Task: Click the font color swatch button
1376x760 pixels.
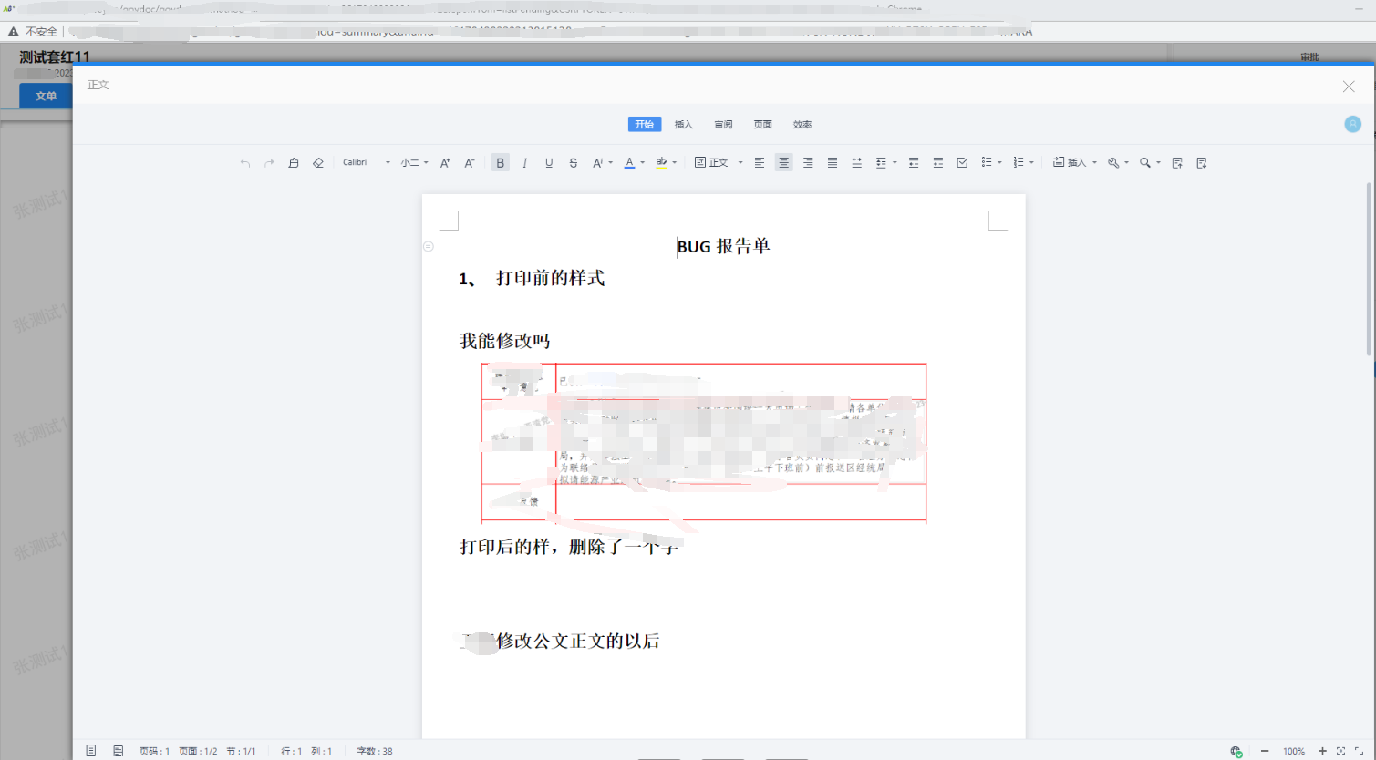Action: (x=629, y=163)
